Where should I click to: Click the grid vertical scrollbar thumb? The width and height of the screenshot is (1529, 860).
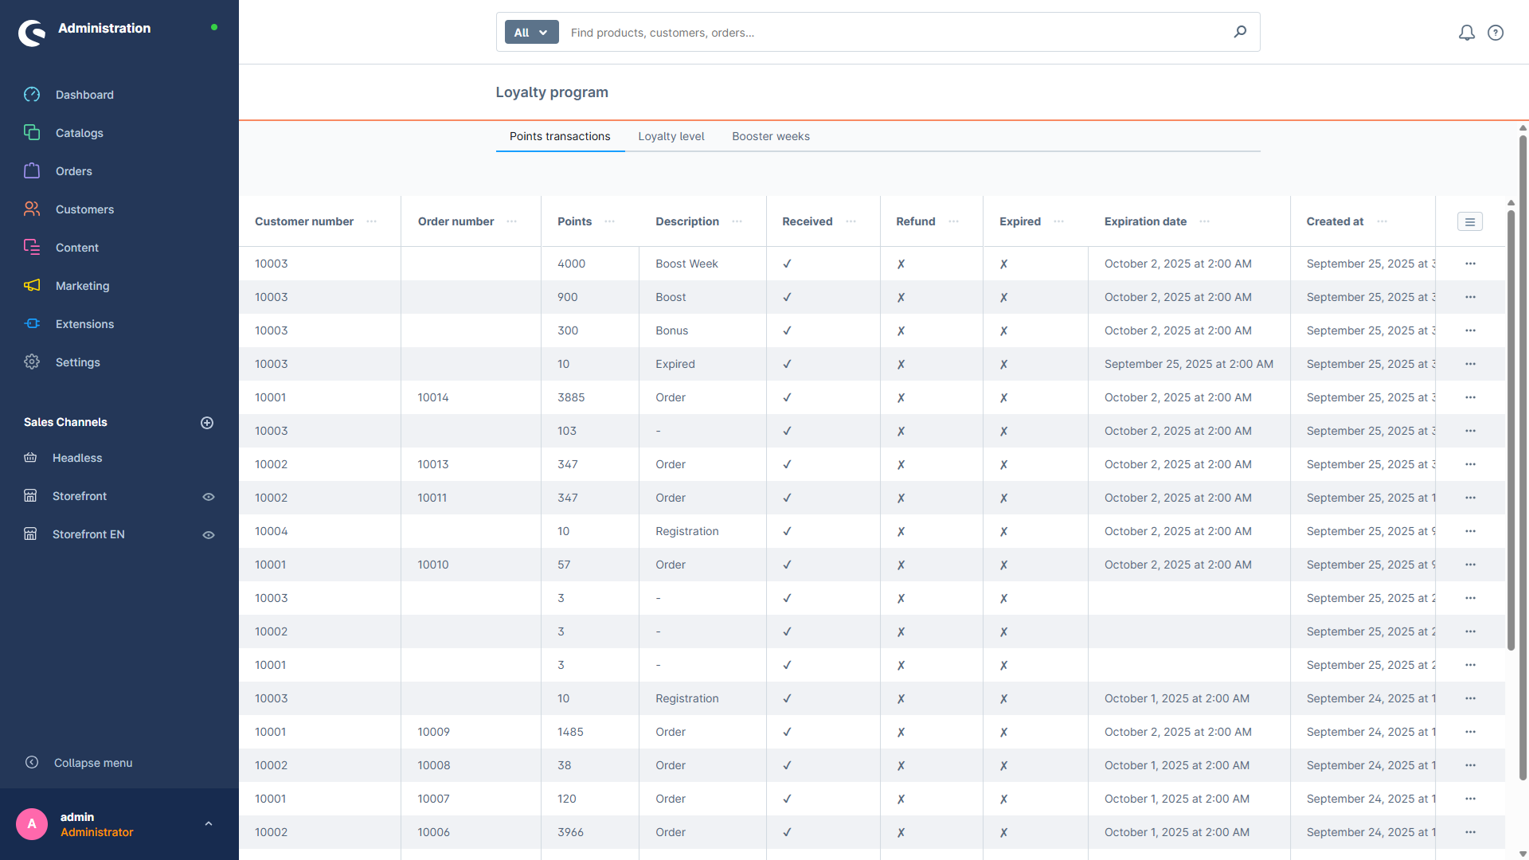1511,430
